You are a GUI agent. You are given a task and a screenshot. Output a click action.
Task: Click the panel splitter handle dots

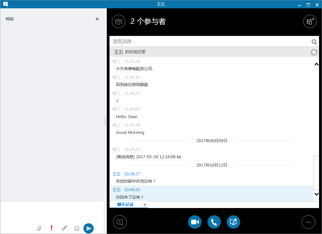point(105,122)
